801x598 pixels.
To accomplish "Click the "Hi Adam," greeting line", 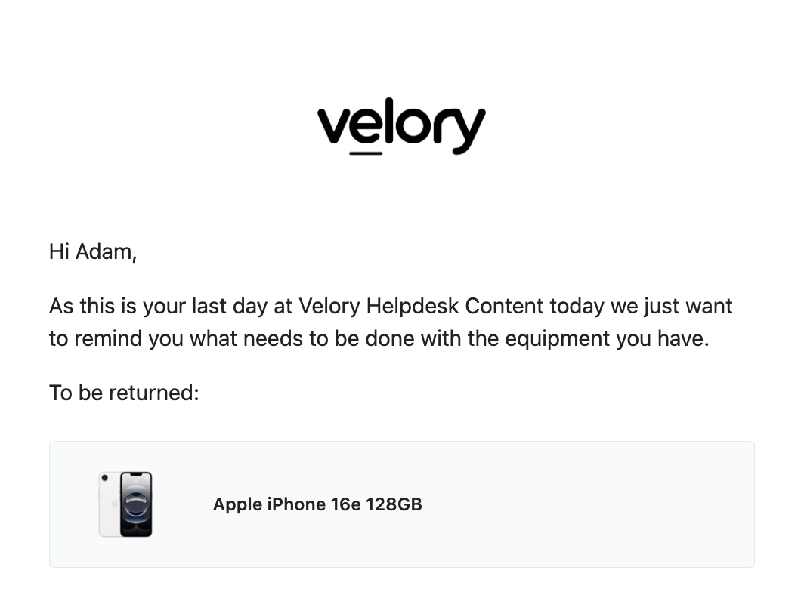I will coord(93,252).
